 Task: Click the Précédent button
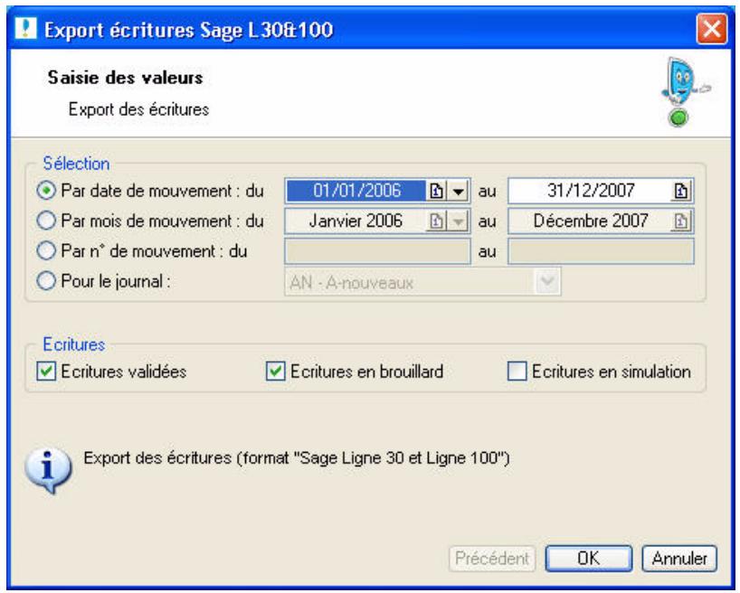(492, 559)
